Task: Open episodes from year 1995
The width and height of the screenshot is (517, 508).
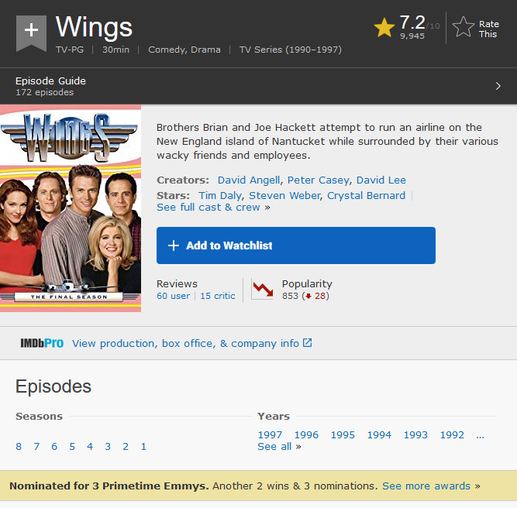Action: [x=343, y=435]
